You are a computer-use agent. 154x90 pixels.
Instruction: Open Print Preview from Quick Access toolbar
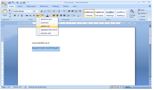pyautogui.click(x=21, y=2)
